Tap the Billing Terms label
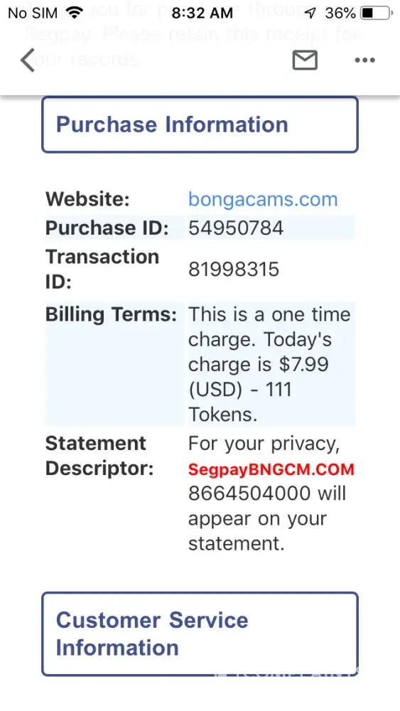This screenshot has width=400, height=711. 111,314
